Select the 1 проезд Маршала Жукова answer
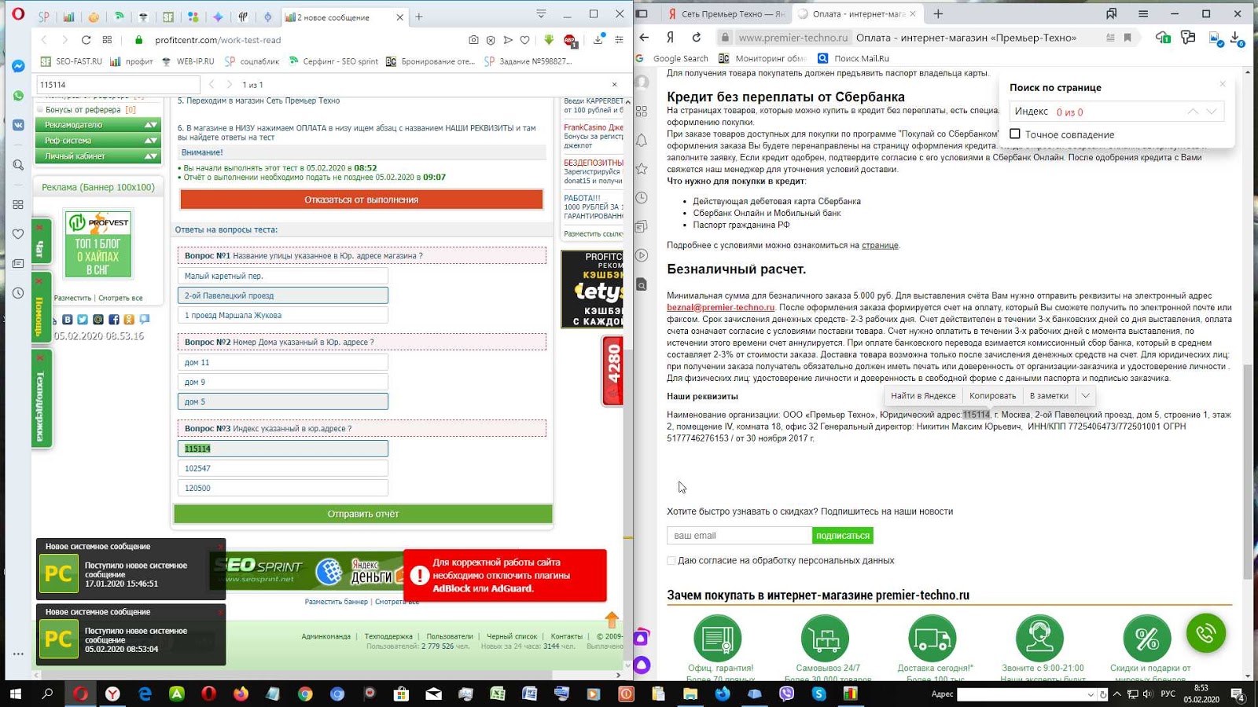Viewport: 1258px width, 707px height. point(282,315)
